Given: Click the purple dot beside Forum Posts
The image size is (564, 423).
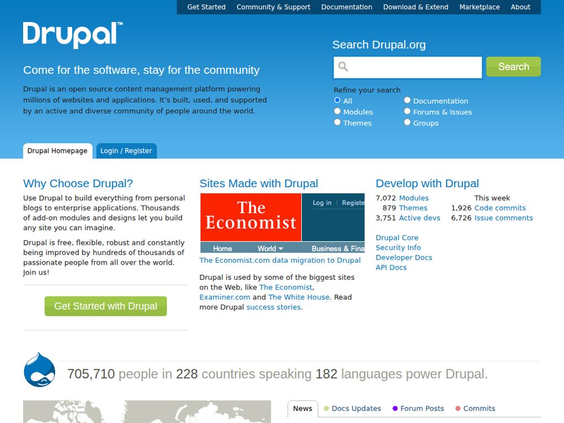Looking at the screenshot, I should click(x=395, y=408).
